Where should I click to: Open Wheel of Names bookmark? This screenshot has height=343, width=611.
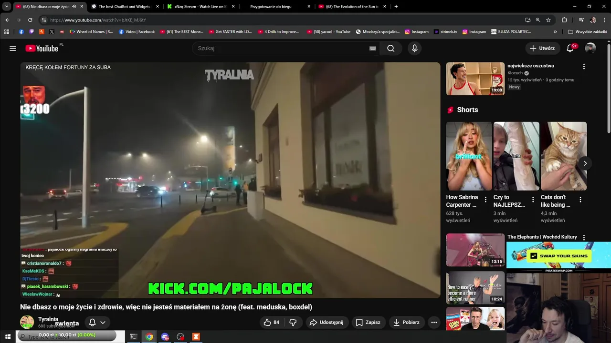click(x=91, y=32)
